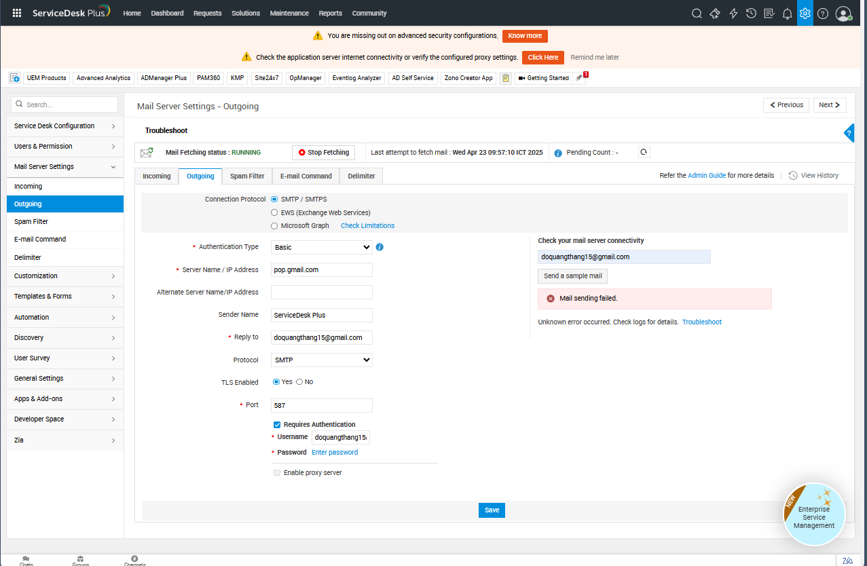Click the Stop Fetching button
This screenshot has height=566, width=867.
323,153
